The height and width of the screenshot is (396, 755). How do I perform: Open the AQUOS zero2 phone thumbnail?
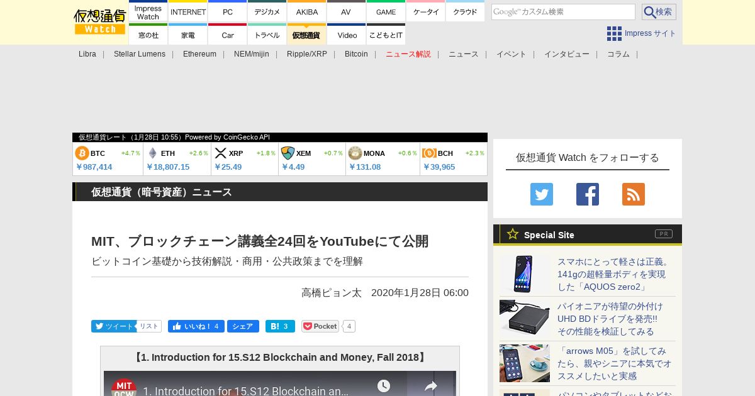pyautogui.click(x=525, y=274)
